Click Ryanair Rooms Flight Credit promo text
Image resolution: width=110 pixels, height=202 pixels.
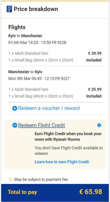pos(68,136)
